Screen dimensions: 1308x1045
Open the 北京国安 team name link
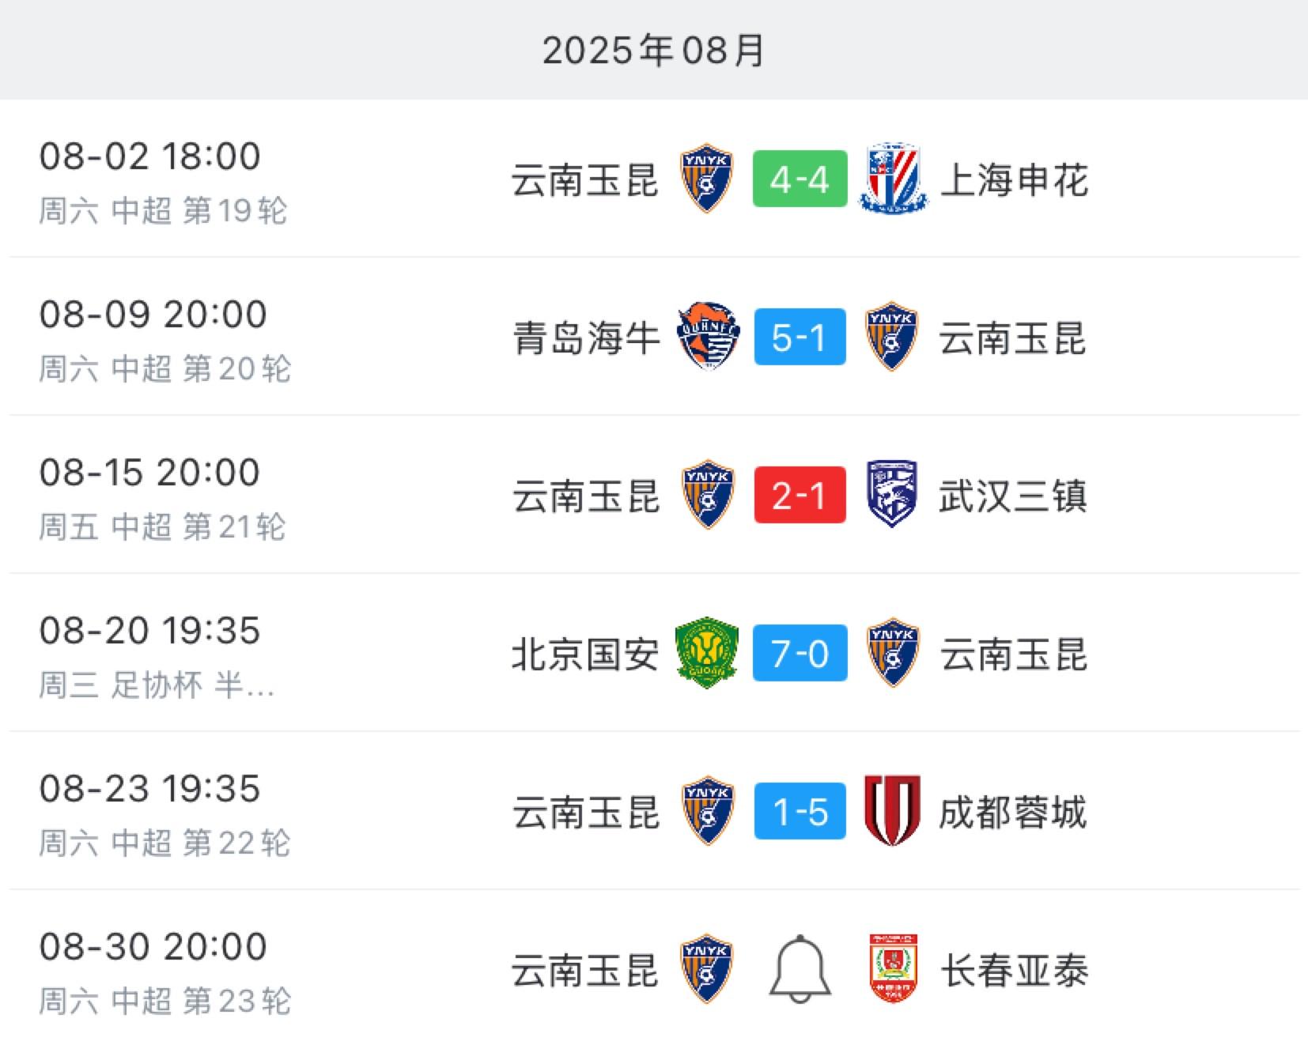click(585, 655)
